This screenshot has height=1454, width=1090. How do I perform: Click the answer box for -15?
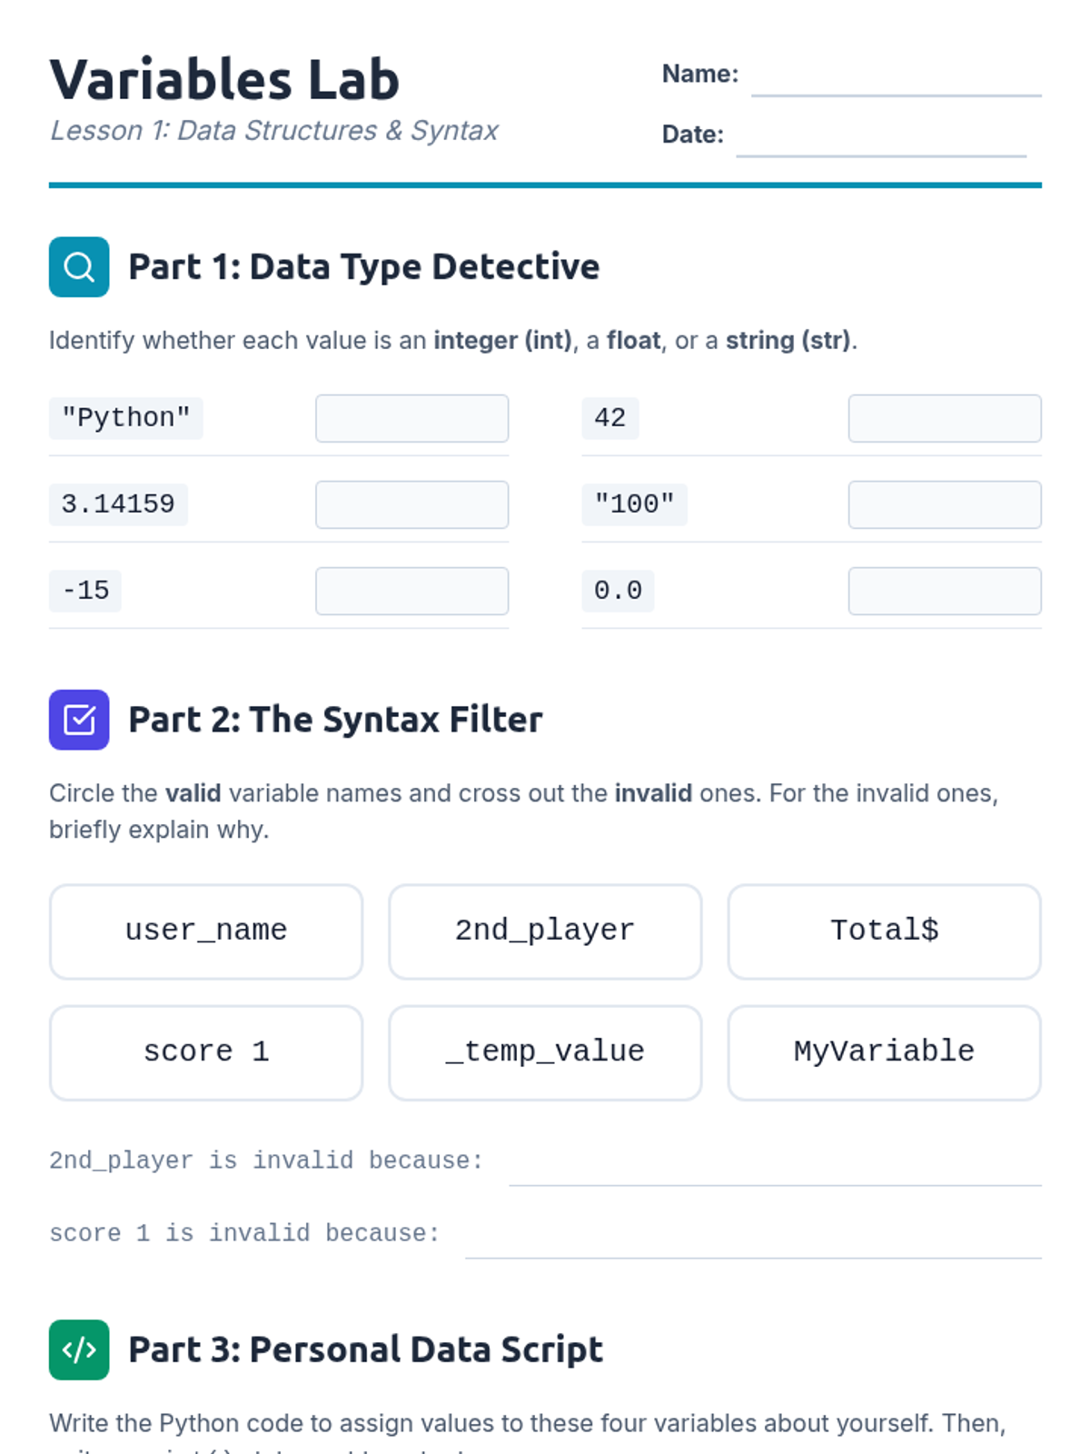pos(411,591)
